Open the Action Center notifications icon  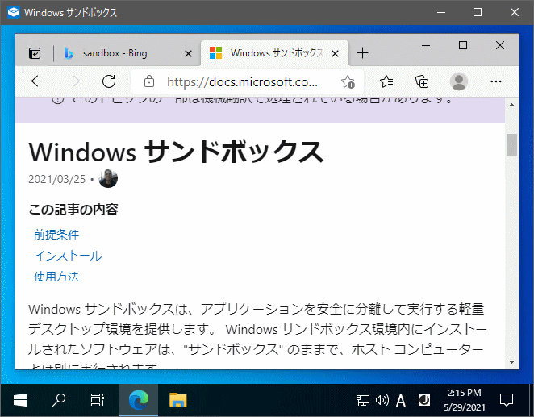click(x=507, y=400)
